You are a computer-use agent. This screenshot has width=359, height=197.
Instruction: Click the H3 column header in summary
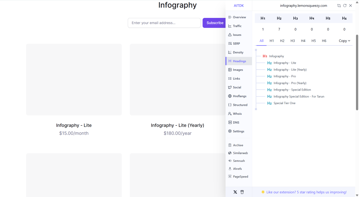click(296, 18)
